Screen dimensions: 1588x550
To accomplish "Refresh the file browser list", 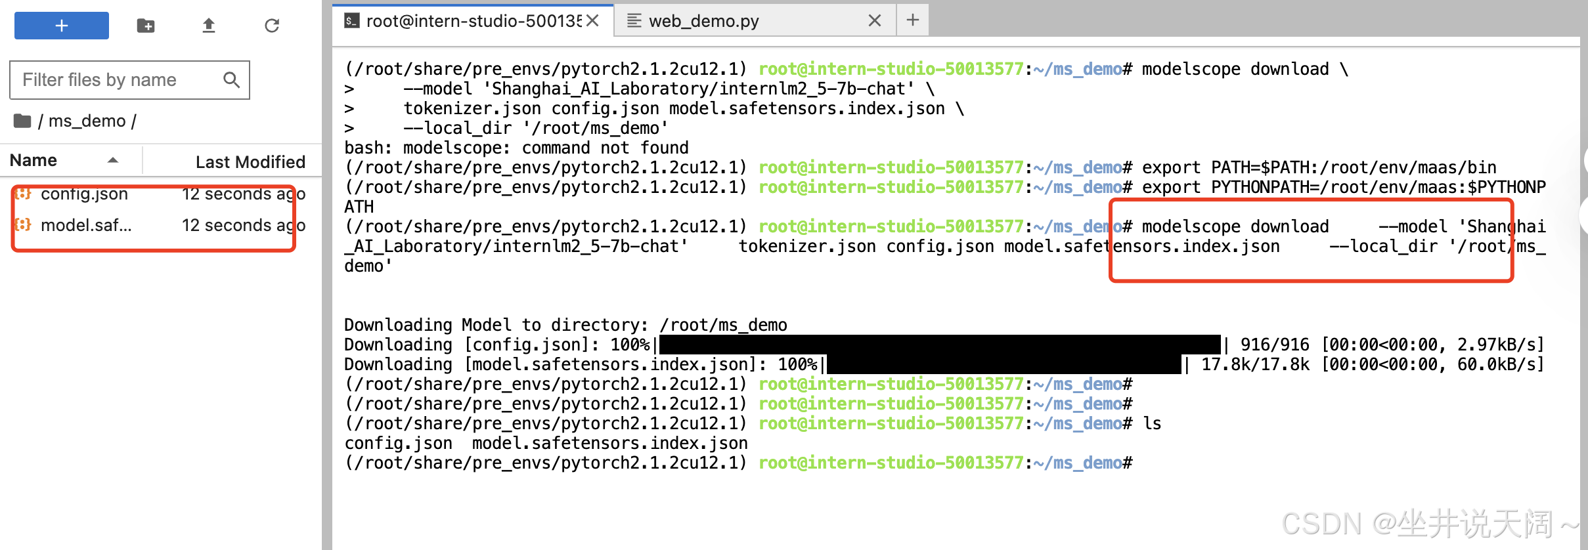I will tap(272, 26).
